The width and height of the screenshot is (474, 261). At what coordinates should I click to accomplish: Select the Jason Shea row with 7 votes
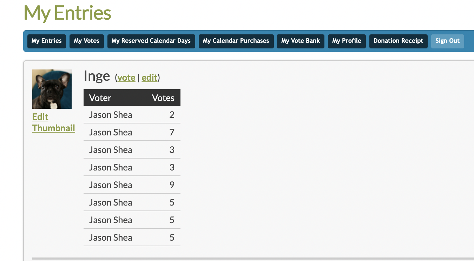[x=132, y=132]
